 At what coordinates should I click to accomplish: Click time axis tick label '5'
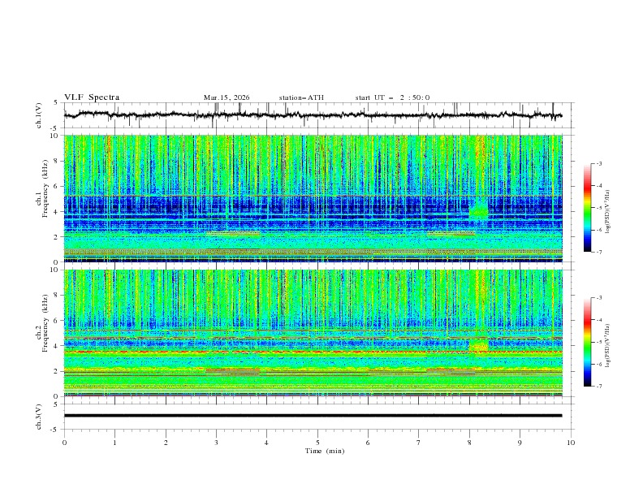tap(317, 443)
